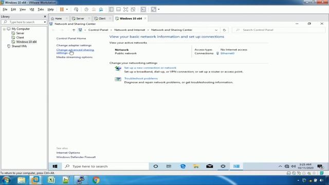The image size is (329, 185).
Task: Collapse the My Computer tree node
Action: (x=4, y=29)
